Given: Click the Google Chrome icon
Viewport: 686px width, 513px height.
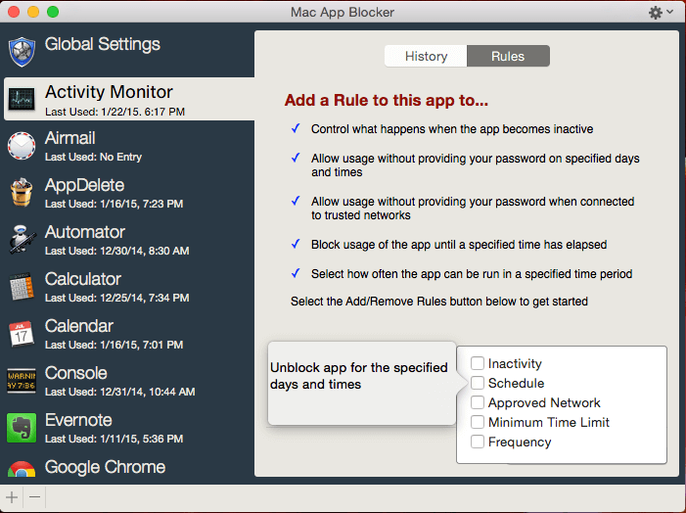Looking at the screenshot, I should (22, 469).
